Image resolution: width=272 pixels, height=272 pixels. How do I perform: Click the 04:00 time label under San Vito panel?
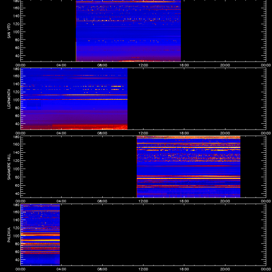62,65
